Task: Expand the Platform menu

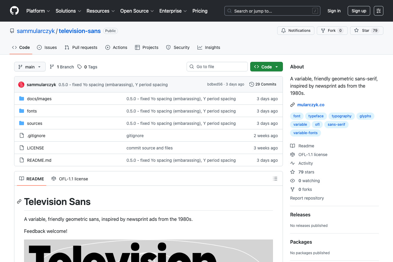Action: tap(38, 11)
